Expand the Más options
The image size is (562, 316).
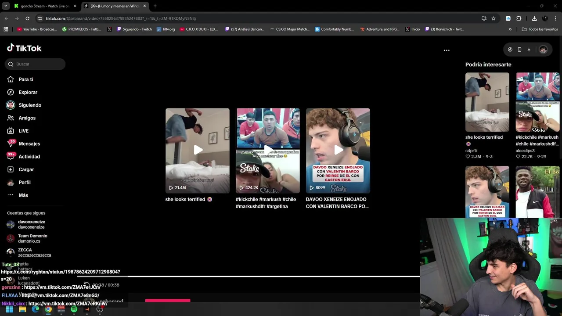(23, 195)
